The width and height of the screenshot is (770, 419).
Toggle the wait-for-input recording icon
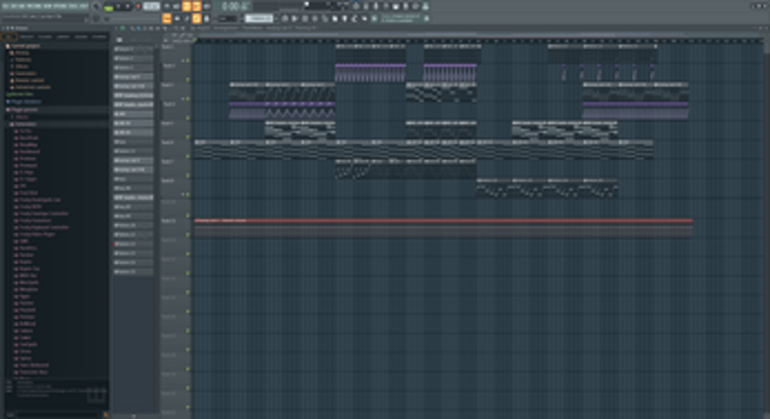[x=177, y=7]
